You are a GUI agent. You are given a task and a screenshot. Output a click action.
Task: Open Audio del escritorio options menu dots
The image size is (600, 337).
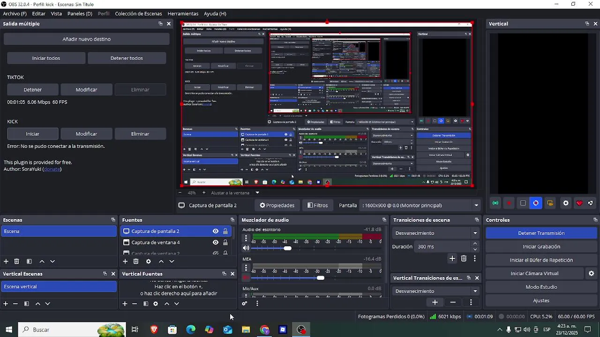click(x=246, y=238)
